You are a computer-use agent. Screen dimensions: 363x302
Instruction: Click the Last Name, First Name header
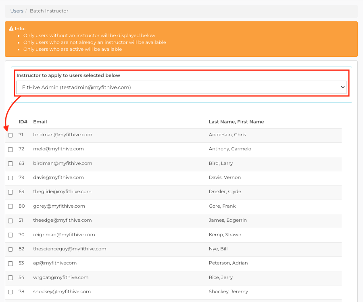pos(236,122)
